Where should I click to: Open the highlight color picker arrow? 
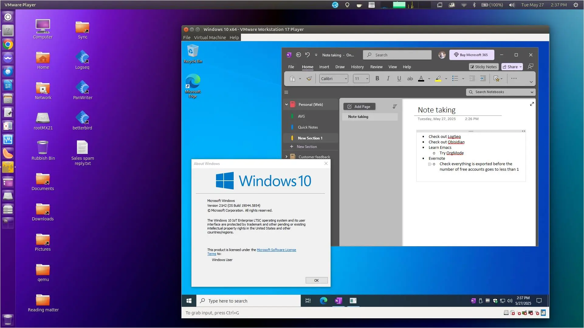(446, 79)
